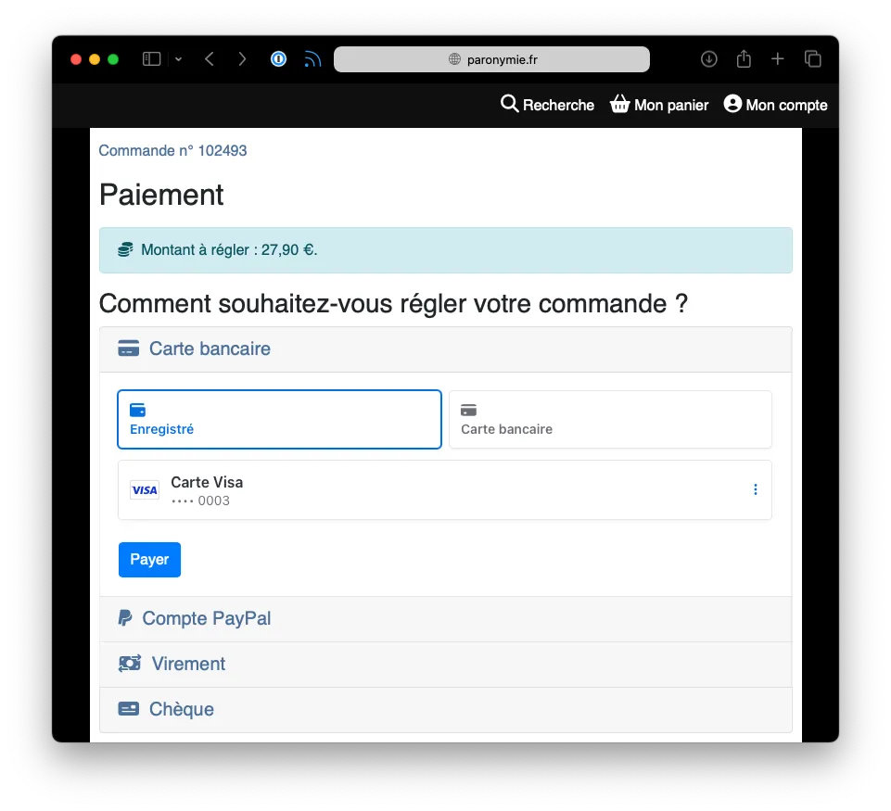891x811 pixels.
Task: Open the Mon compte menu
Action: coord(775,104)
